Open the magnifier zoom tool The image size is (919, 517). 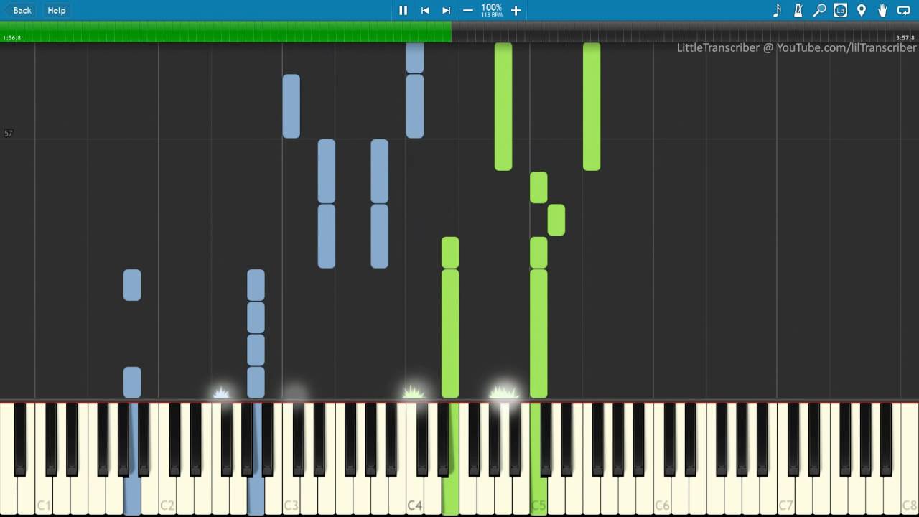coord(819,10)
